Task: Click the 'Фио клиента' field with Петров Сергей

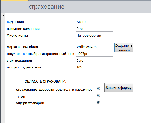Action: (x=94, y=38)
